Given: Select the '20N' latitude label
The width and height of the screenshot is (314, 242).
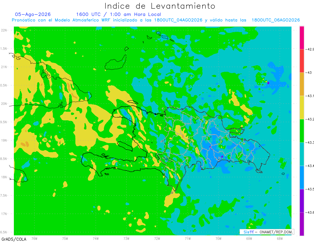Looking at the screenshot, I should [x=4, y=104].
